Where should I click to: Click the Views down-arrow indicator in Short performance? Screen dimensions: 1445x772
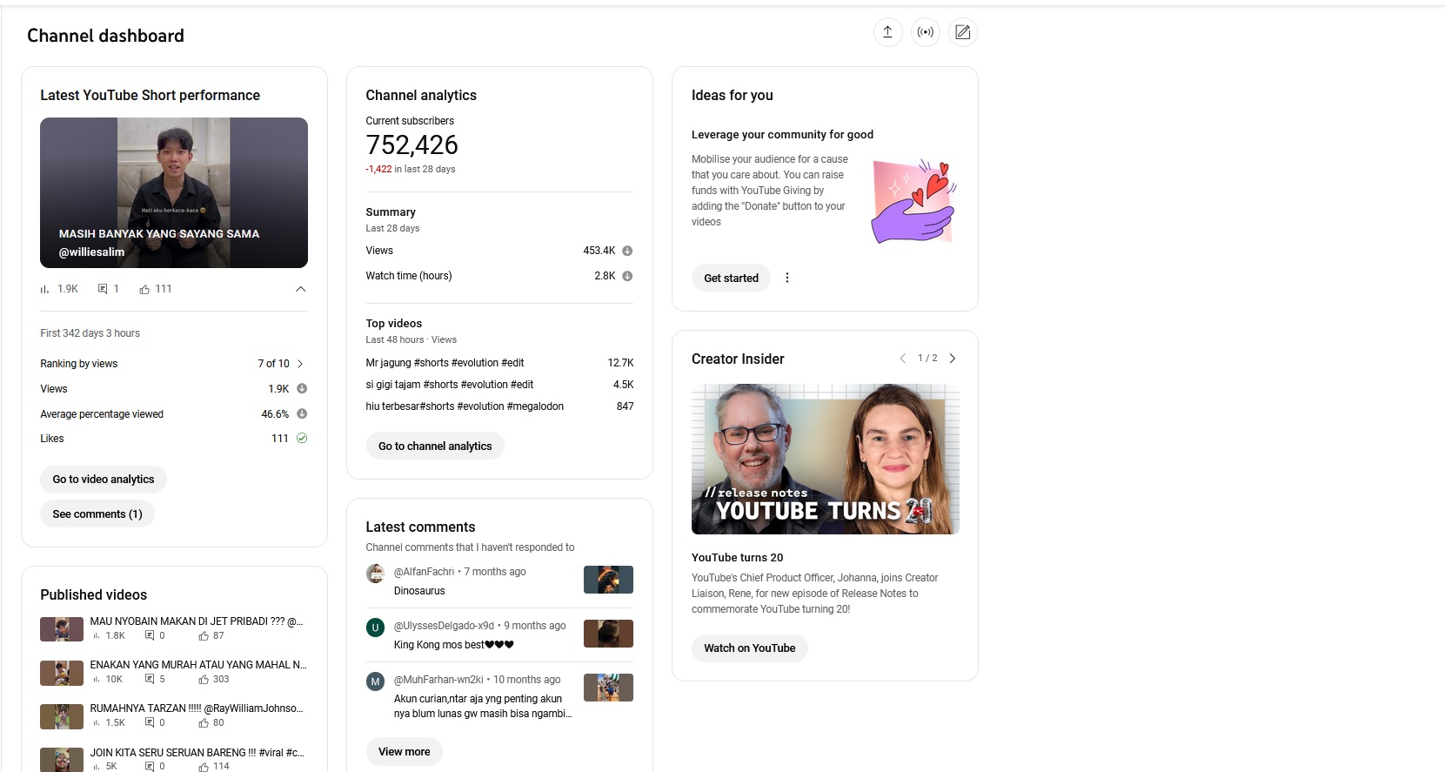point(302,388)
